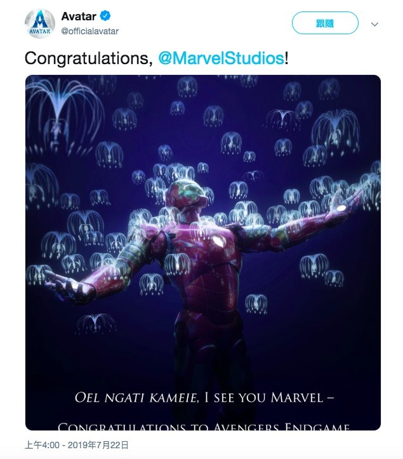Click the Oel ngati kameie caption text
Image resolution: width=403 pixels, height=459 pixels.
(x=136, y=398)
